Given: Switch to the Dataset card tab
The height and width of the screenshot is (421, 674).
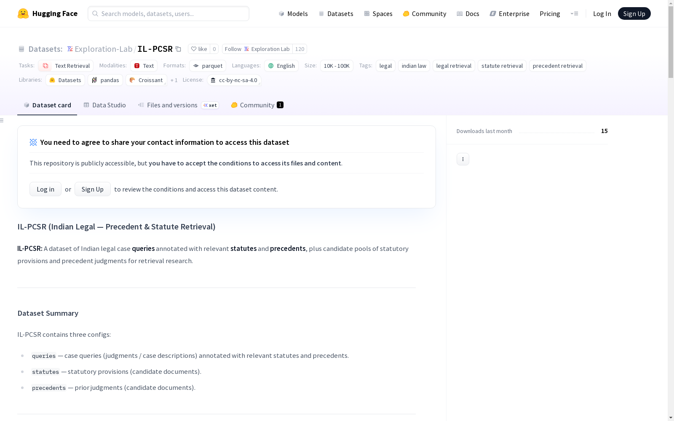Looking at the screenshot, I should coord(47,105).
